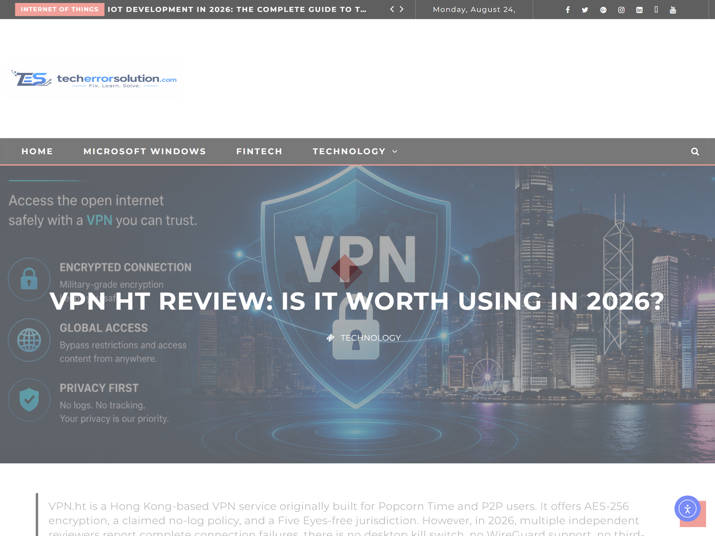The height and width of the screenshot is (536, 715).
Task: Open the Microsoft Windows menu item
Action: tap(145, 151)
